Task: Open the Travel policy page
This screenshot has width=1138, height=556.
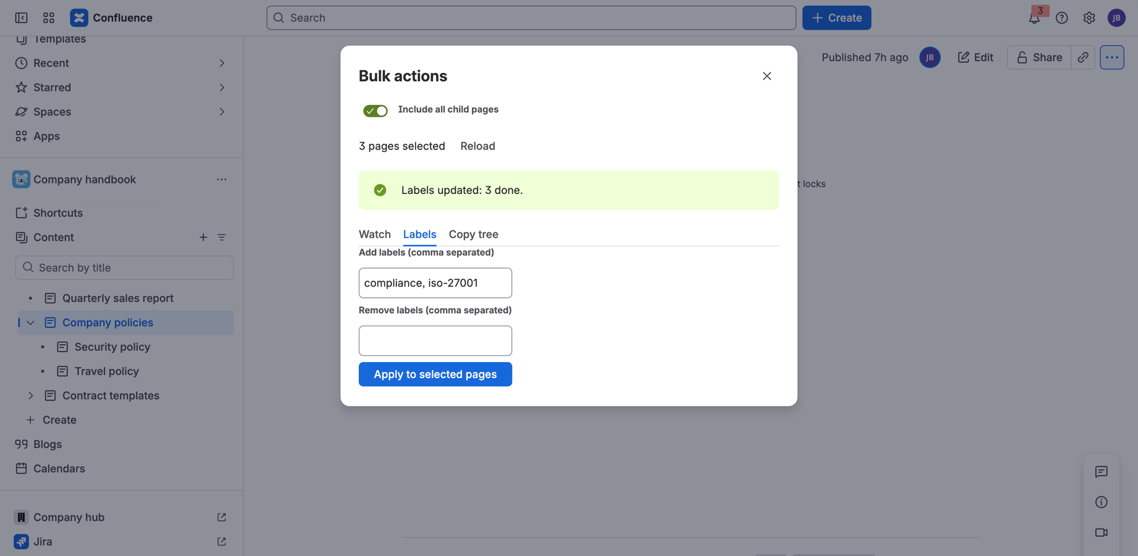Action: 106,371
